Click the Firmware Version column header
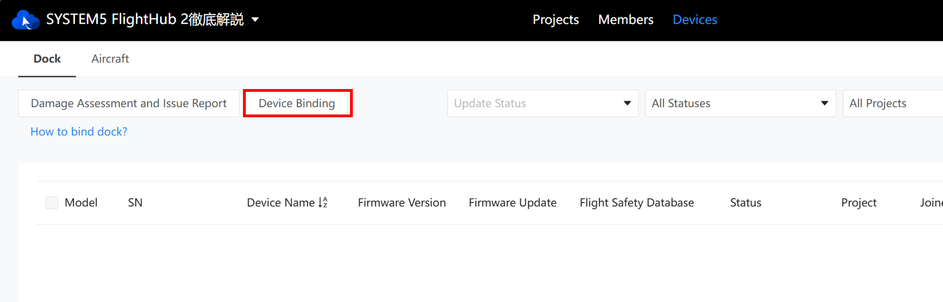The height and width of the screenshot is (302, 943). [x=402, y=203]
